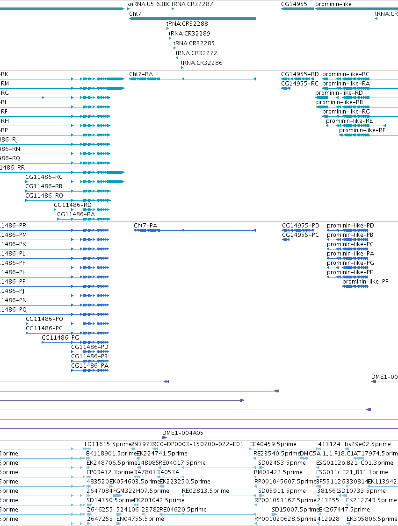Click the tRNA:CR32288 feature label

click(187, 24)
